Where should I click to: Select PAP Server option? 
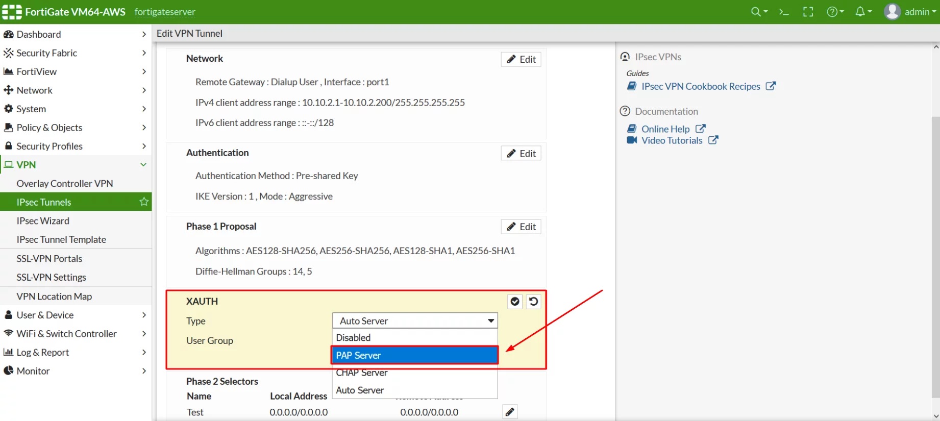(x=415, y=355)
